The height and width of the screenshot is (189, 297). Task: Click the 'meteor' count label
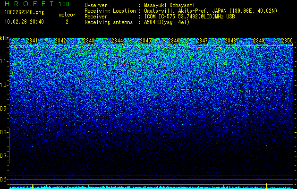point(67,15)
